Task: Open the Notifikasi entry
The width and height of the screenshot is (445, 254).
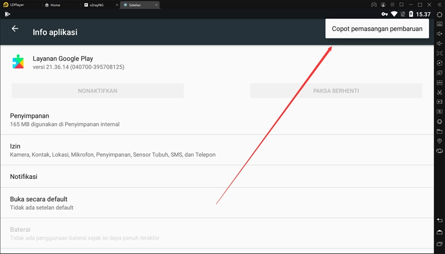Action: point(217,177)
